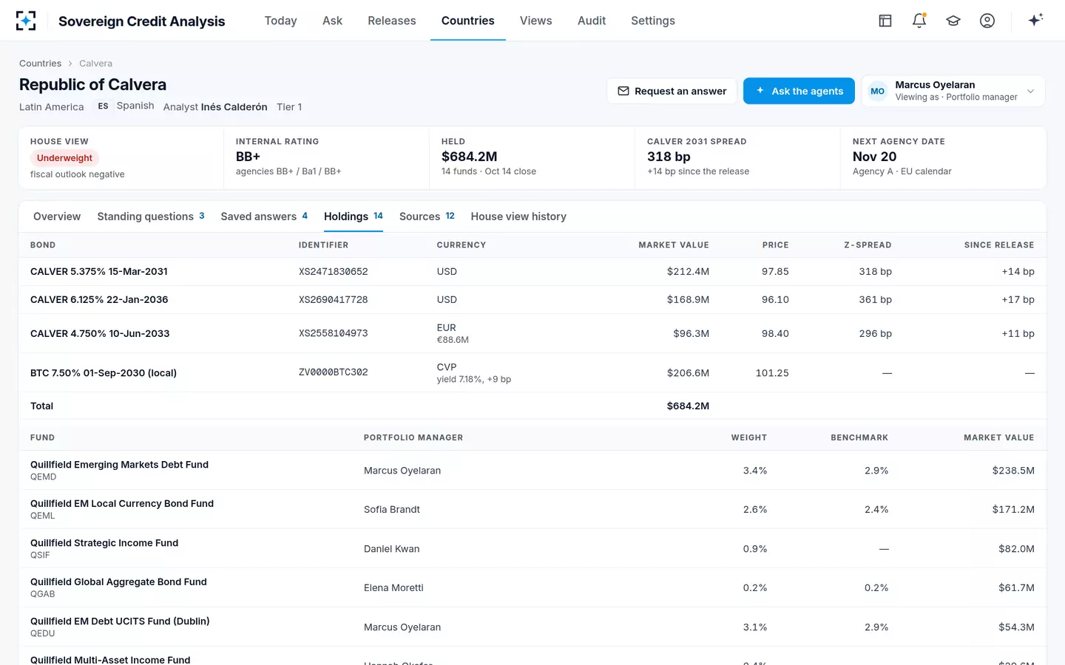Open Quillfield EM Debt UCITS Fund (Dublin)
Screen dimensions: 1065x665
click(x=120, y=621)
